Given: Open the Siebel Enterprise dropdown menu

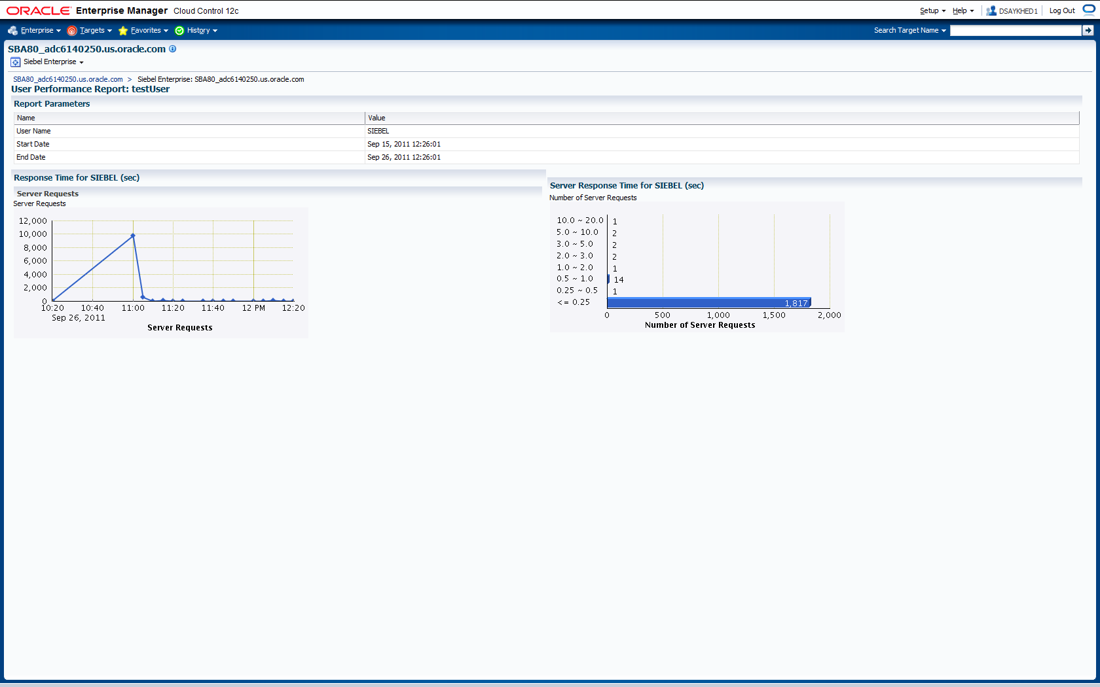Looking at the screenshot, I should point(54,62).
